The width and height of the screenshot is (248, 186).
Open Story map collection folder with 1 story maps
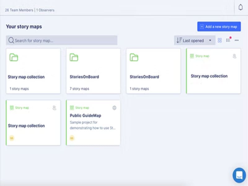pos(33,71)
